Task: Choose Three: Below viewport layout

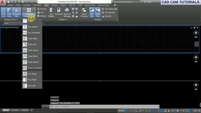Action: [x=32, y=56]
